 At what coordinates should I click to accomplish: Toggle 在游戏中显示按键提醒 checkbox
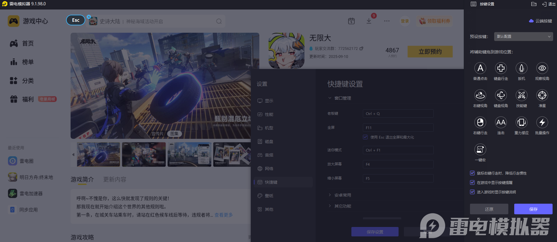(x=472, y=182)
